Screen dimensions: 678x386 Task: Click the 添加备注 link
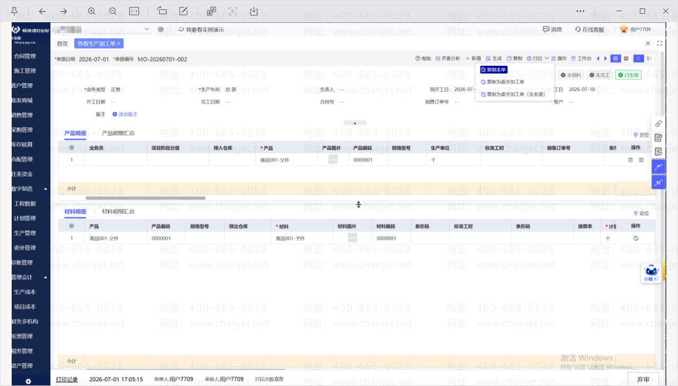[x=125, y=114]
